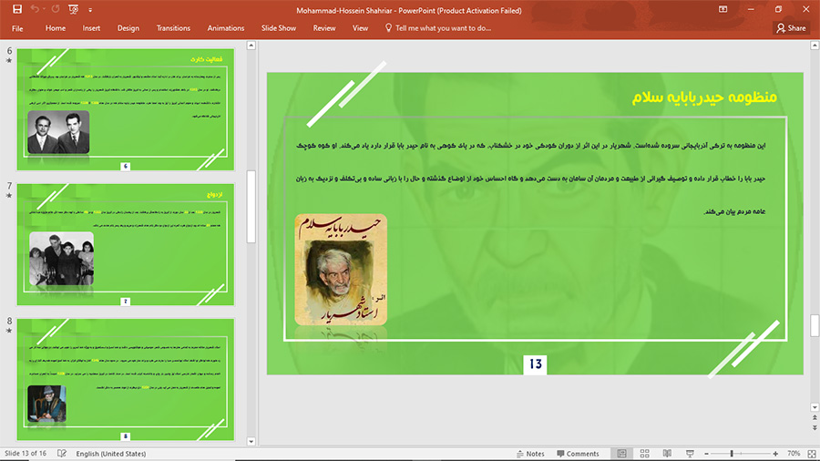Click the Save icon in Quick Access Toolbar

point(16,9)
